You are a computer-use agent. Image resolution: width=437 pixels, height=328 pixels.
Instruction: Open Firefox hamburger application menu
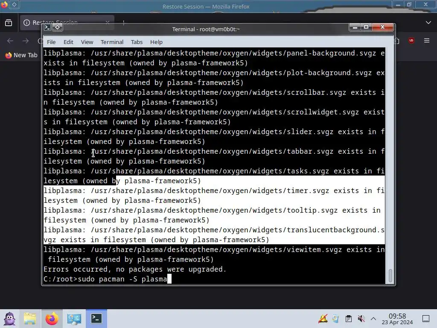427,41
